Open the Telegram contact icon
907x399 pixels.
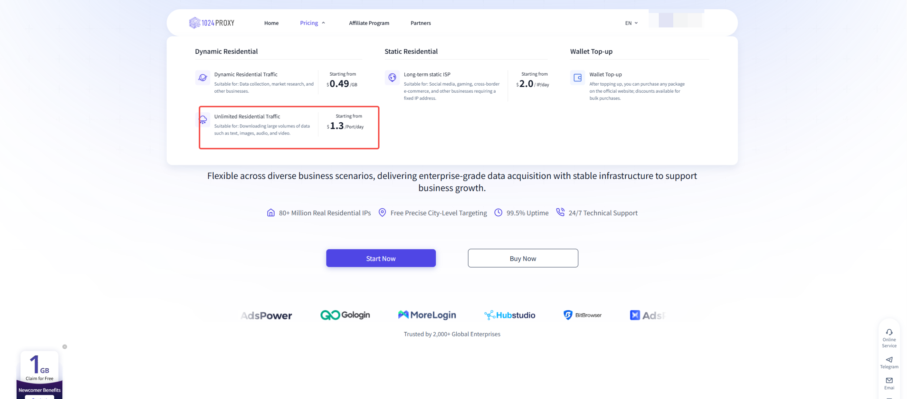889,360
